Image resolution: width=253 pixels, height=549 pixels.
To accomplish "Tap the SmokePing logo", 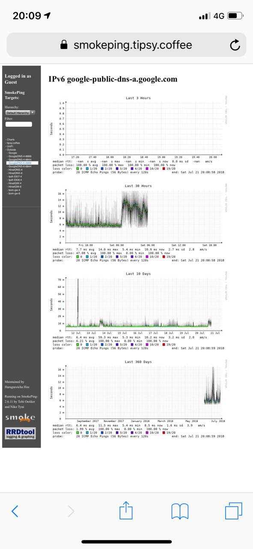I will coord(20,418).
